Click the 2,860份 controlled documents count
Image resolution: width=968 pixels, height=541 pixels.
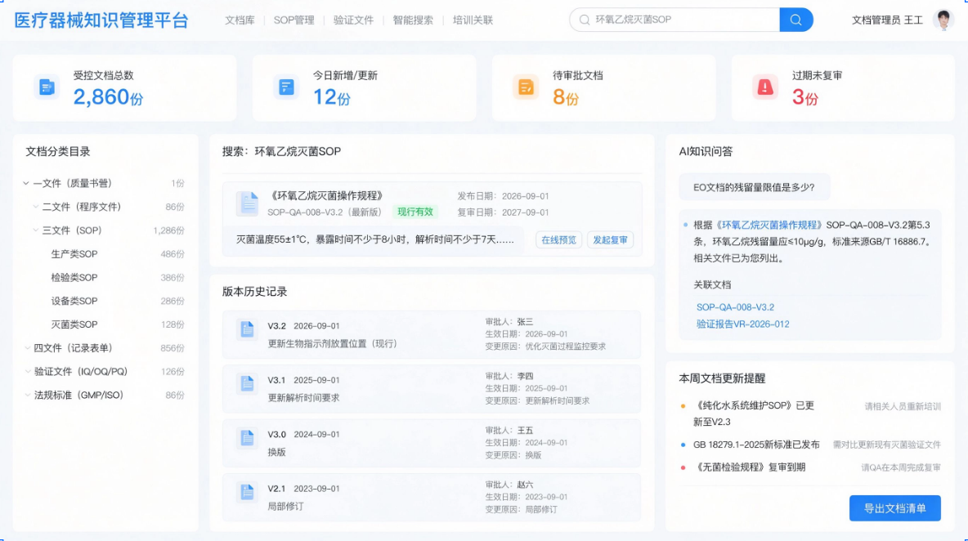tap(107, 97)
